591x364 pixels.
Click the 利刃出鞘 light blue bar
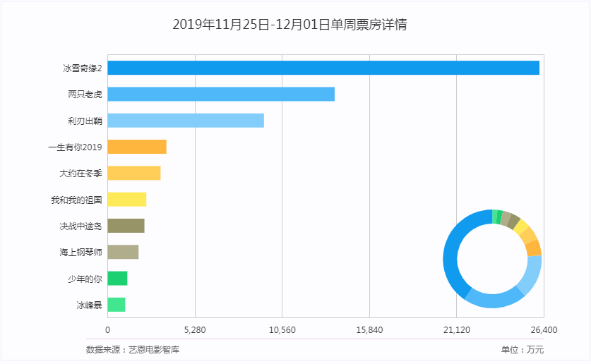(186, 121)
